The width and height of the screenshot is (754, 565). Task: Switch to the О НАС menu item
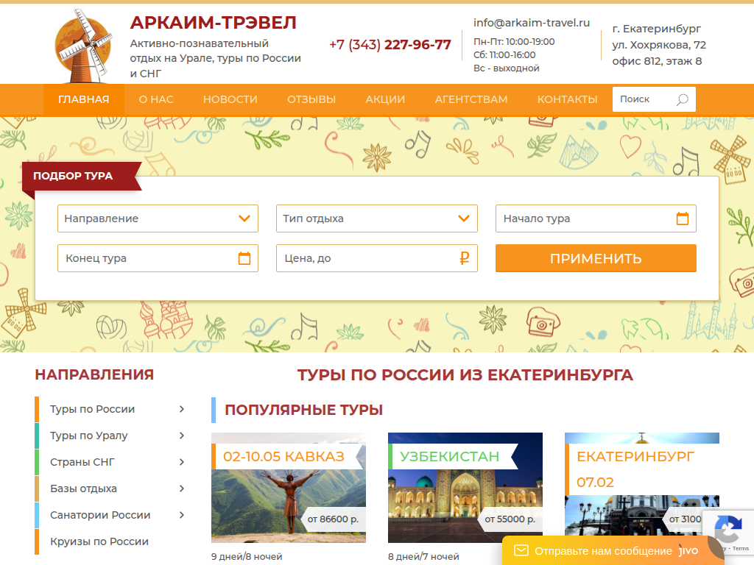156,99
